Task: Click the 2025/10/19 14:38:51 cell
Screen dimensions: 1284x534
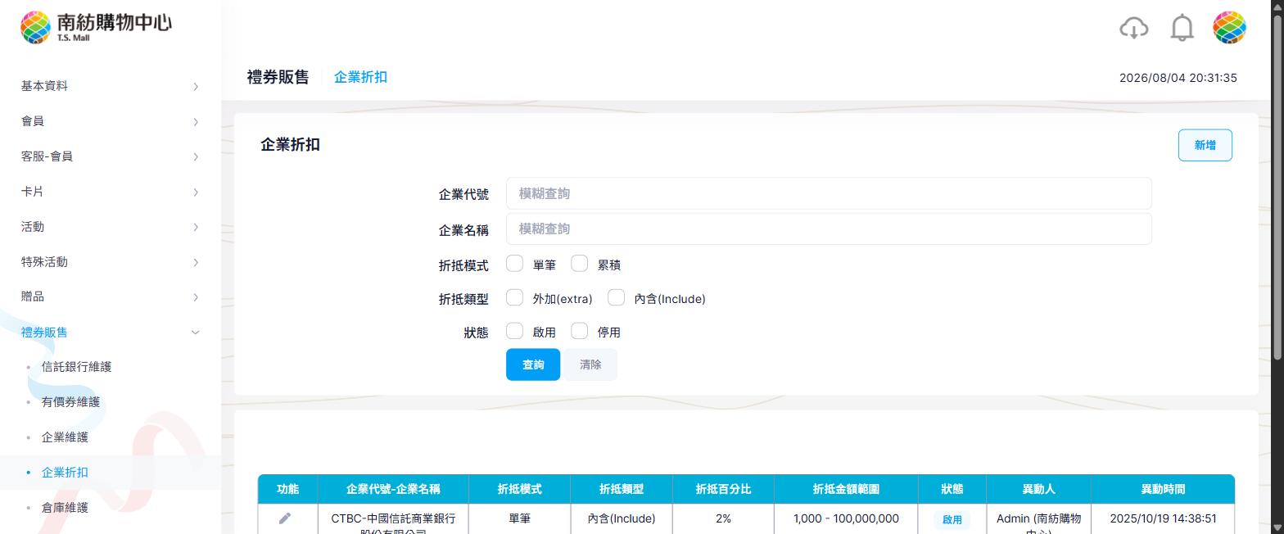Action: coord(1163,518)
